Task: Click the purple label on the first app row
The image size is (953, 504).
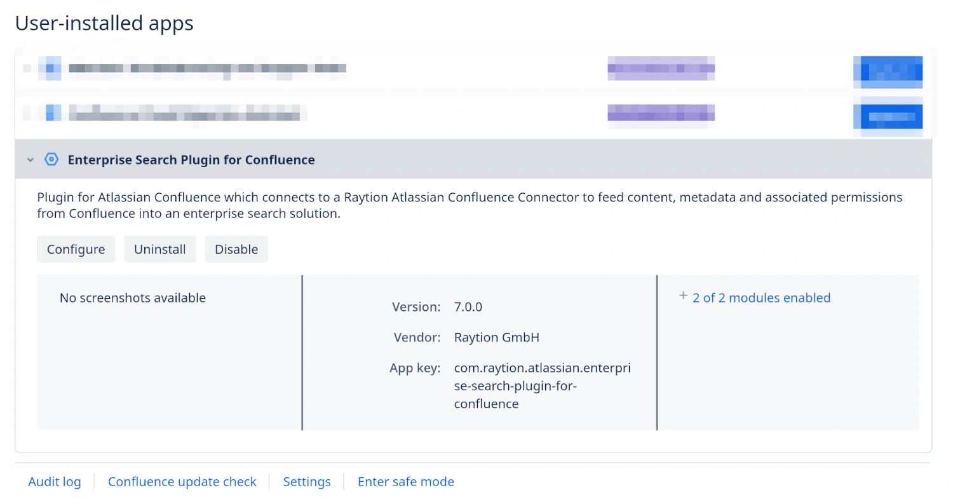Action: 661,69
